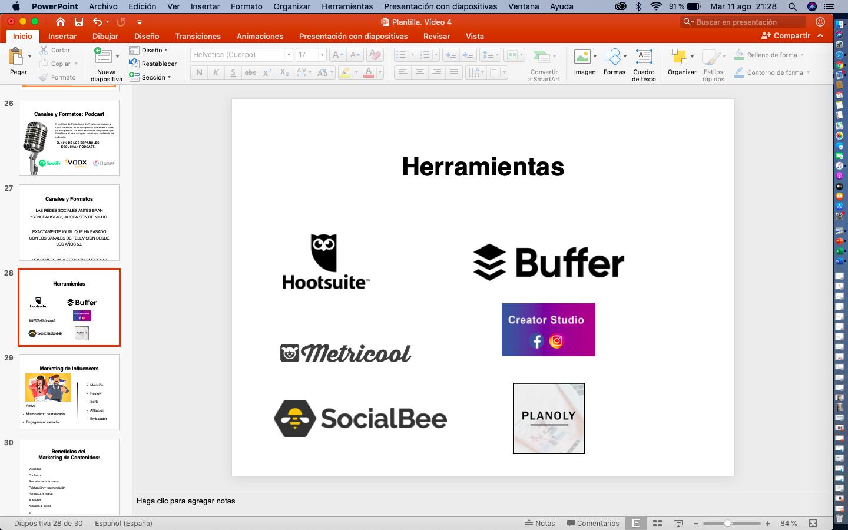
Task: Toggle subscript X₂ formatting
Action: (284, 72)
